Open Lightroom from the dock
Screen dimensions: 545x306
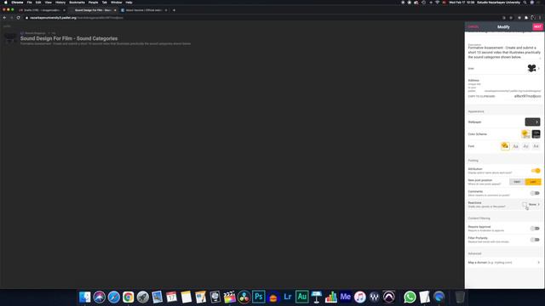pyautogui.click(x=288, y=297)
